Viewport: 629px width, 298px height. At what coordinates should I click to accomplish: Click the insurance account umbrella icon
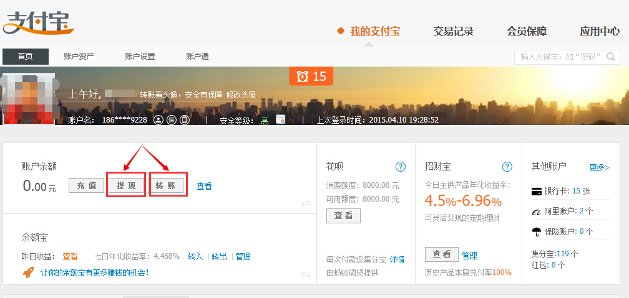click(x=536, y=231)
